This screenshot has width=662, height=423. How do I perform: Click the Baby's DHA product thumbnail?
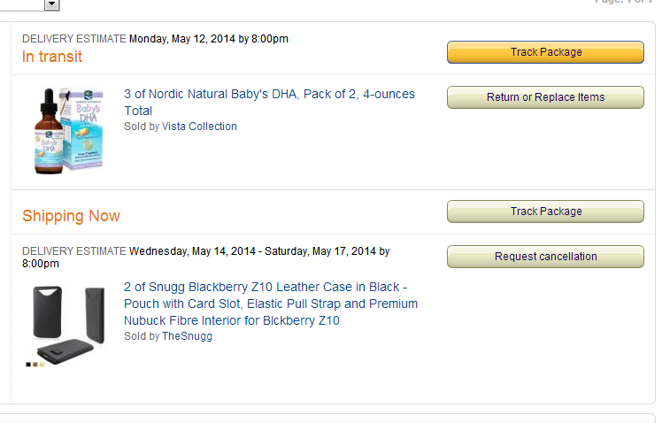[68, 131]
